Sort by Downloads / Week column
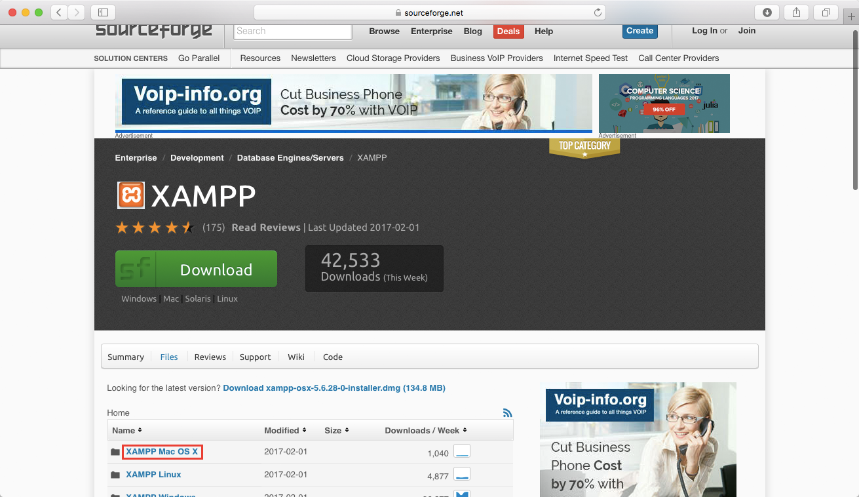Image resolution: width=859 pixels, height=497 pixels. (x=425, y=431)
